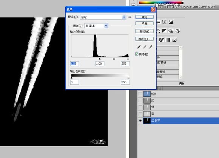
Task: Click the clip-to-layer icon below presets list
Action: point(181,84)
